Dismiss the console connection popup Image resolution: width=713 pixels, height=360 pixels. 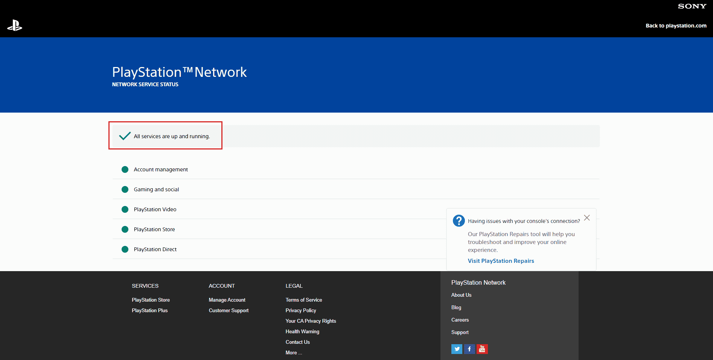pos(587,218)
